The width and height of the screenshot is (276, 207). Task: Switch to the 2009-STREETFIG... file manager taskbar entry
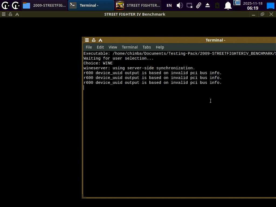[x=44, y=5]
